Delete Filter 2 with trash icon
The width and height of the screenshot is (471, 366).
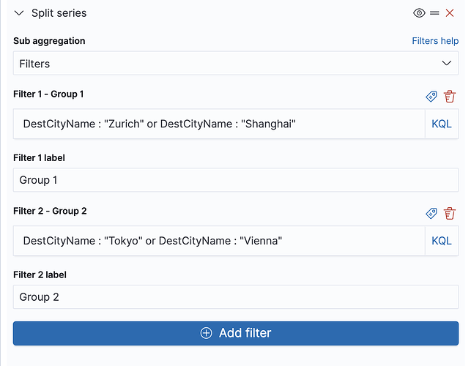450,213
